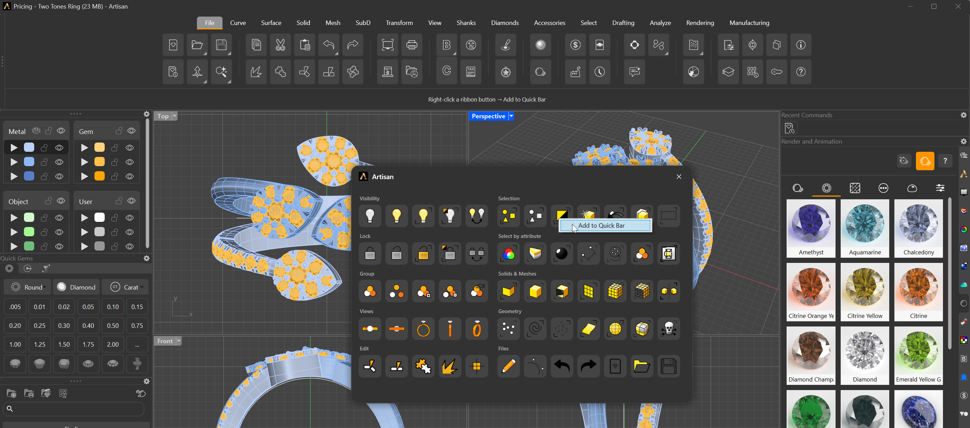Click the info icon in the ribbon
Viewport: 970px width, 428px height.
(x=801, y=45)
